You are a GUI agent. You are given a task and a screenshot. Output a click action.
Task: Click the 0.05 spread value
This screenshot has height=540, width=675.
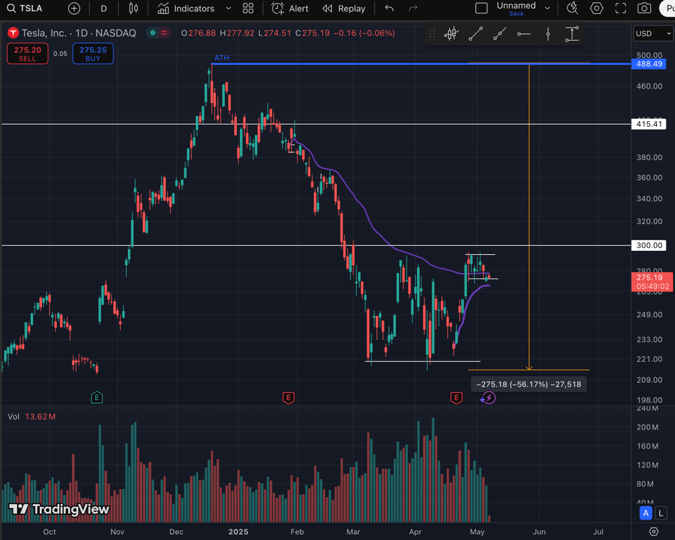point(60,54)
